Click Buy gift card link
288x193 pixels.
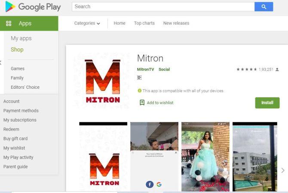tap(15, 138)
